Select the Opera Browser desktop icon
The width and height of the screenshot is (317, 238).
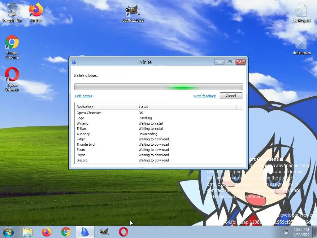pyautogui.click(x=12, y=79)
